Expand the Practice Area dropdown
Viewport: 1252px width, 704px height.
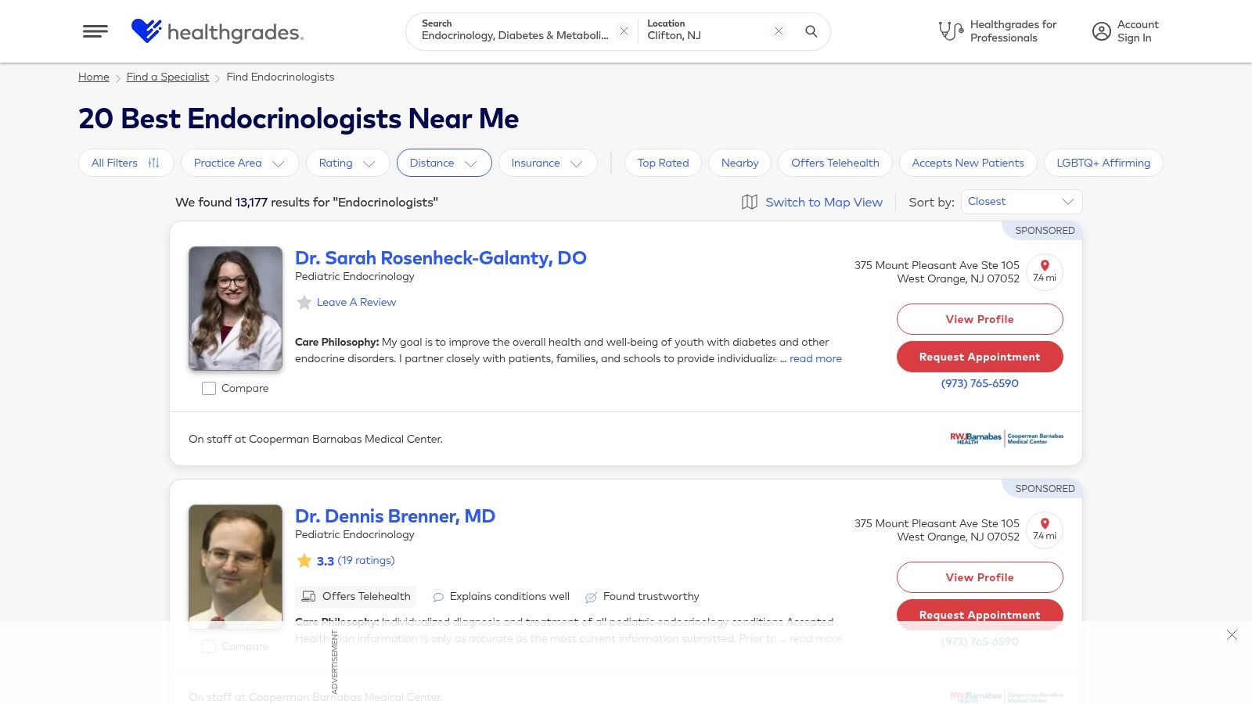tap(239, 163)
